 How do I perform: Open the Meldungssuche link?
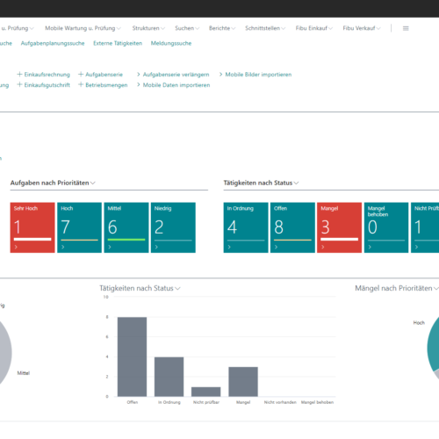click(171, 43)
